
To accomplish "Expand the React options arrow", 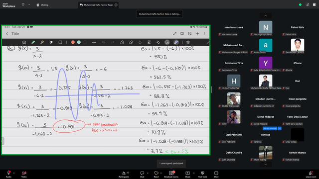I will 161,173.
